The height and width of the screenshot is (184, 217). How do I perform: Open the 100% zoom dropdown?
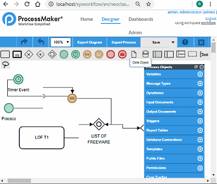(61, 42)
